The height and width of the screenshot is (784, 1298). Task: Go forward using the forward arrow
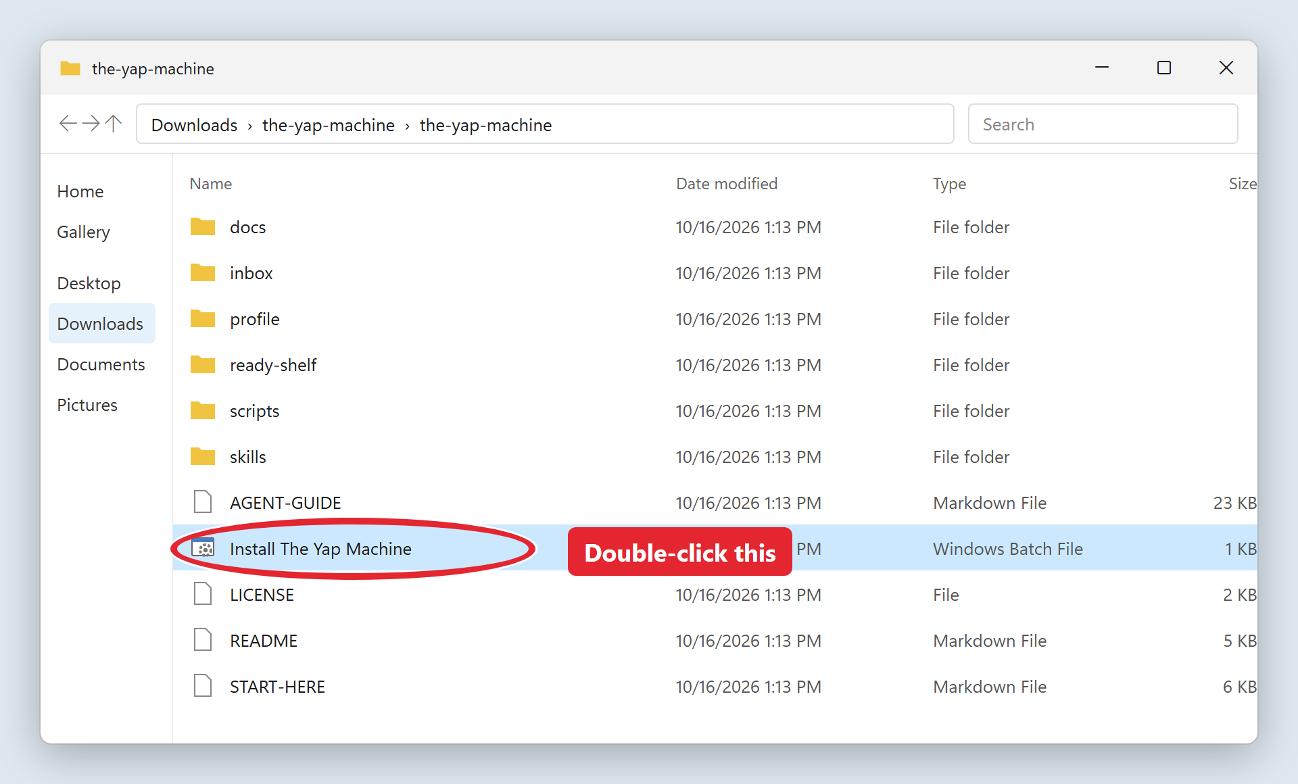click(91, 124)
